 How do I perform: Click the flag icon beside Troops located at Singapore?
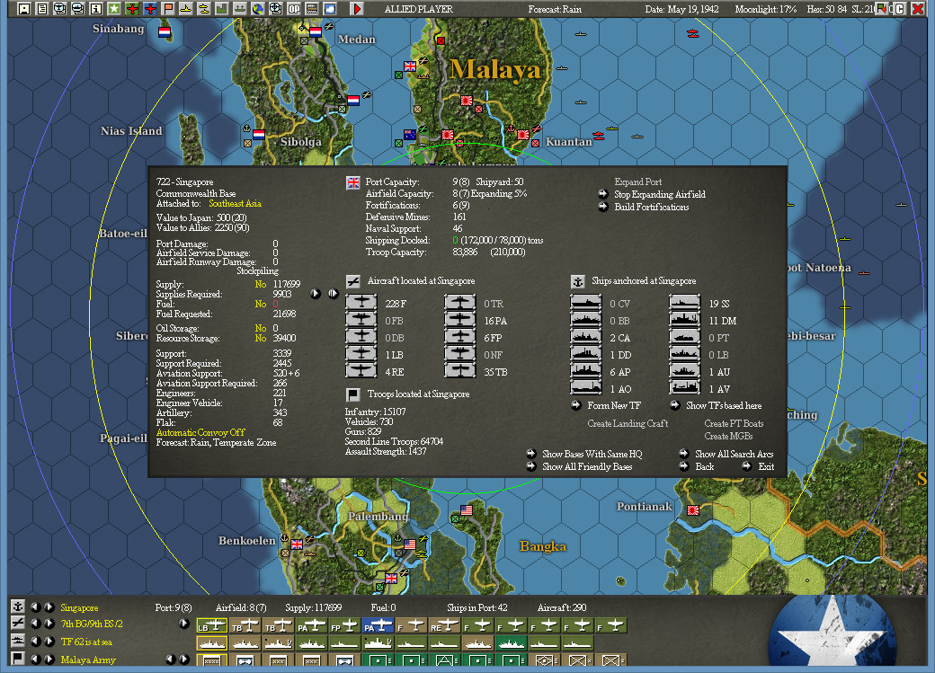(353, 394)
